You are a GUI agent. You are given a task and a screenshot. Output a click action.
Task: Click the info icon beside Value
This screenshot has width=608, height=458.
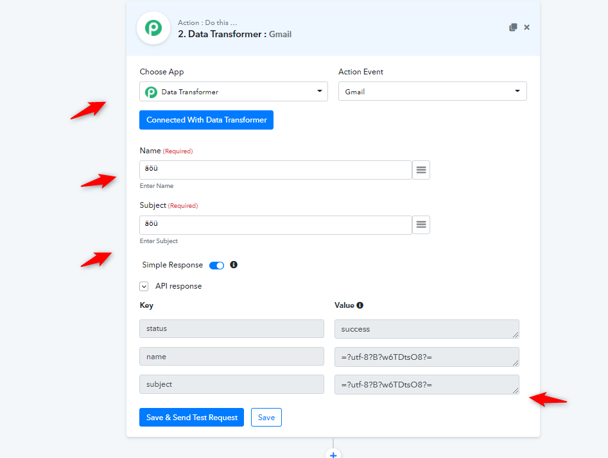pos(360,305)
